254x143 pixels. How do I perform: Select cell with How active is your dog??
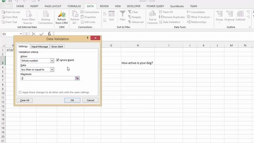(138, 61)
